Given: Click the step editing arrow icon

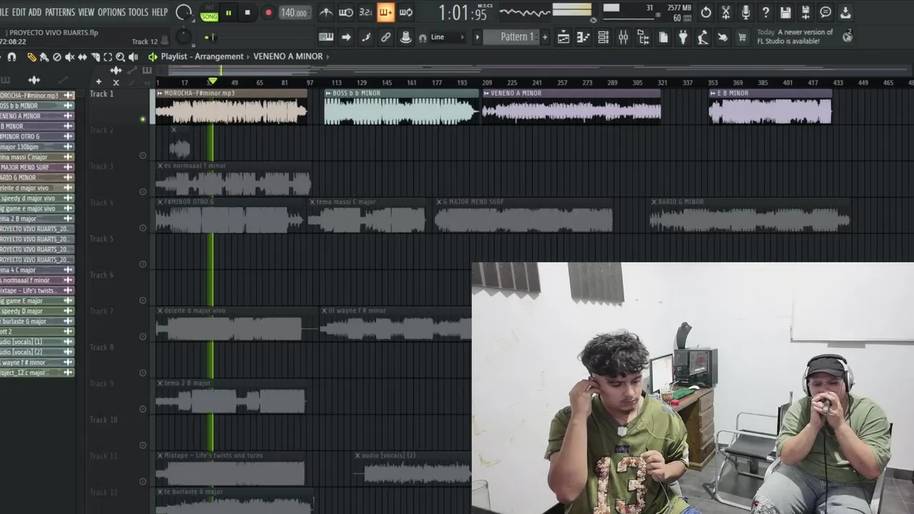Looking at the screenshot, I should click(346, 37).
